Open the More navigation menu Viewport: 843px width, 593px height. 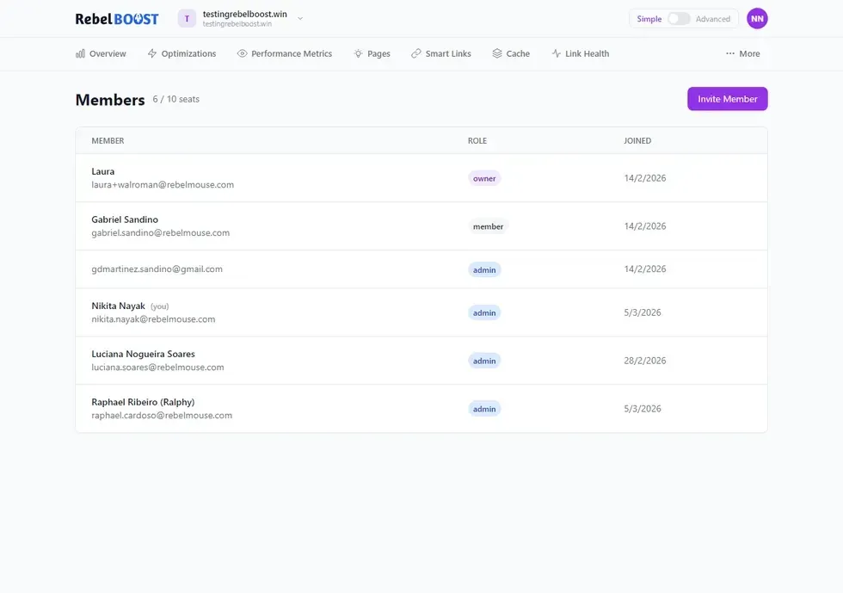pyautogui.click(x=743, y=53)
